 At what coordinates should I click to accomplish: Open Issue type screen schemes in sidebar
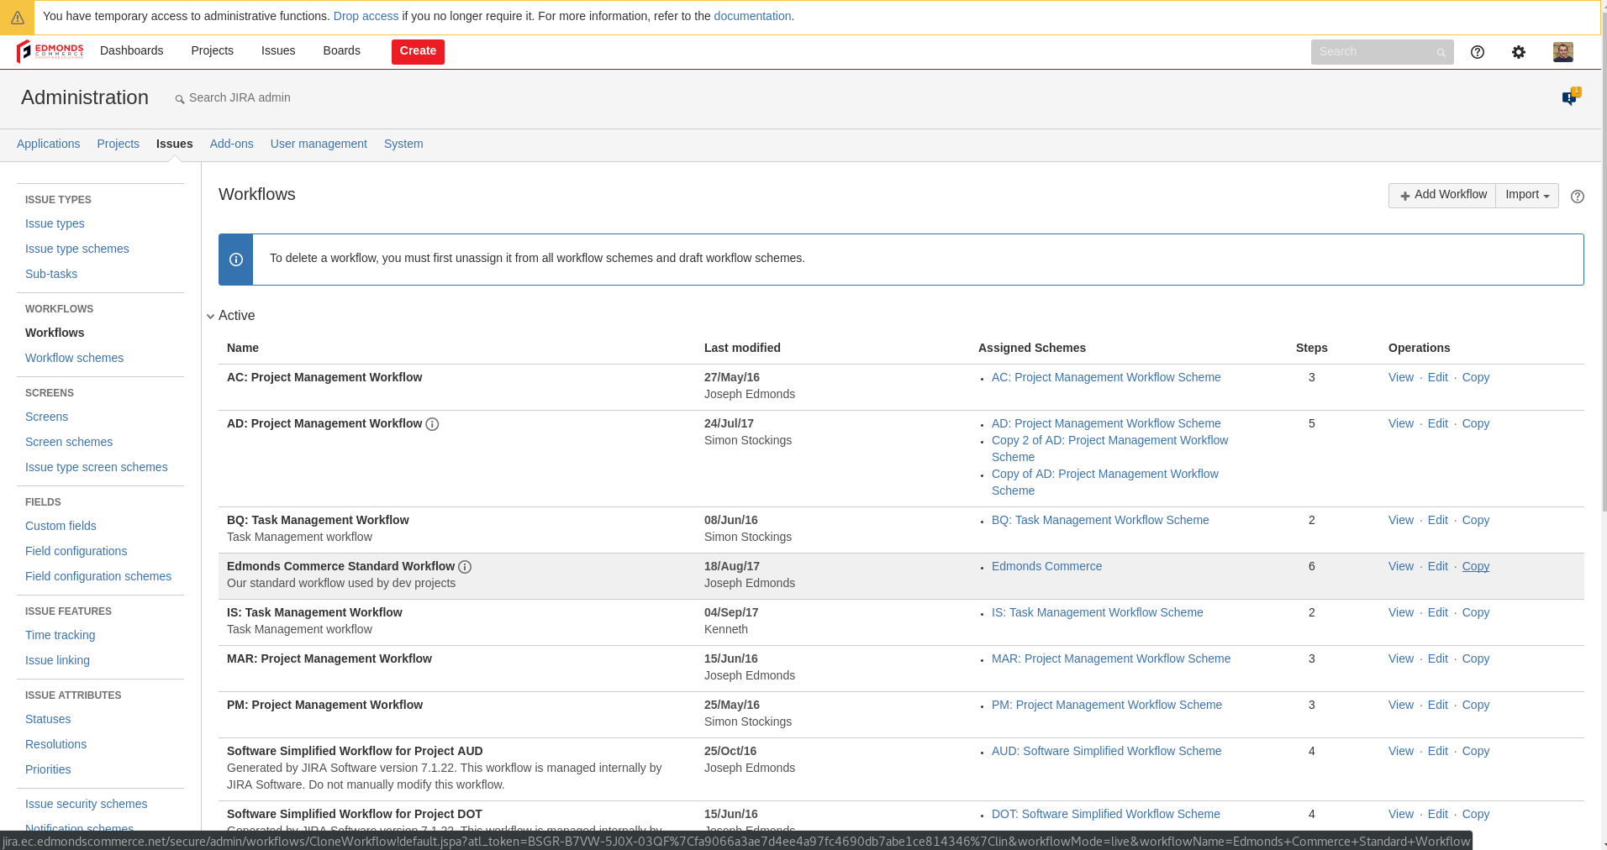(x=97, y=467)
